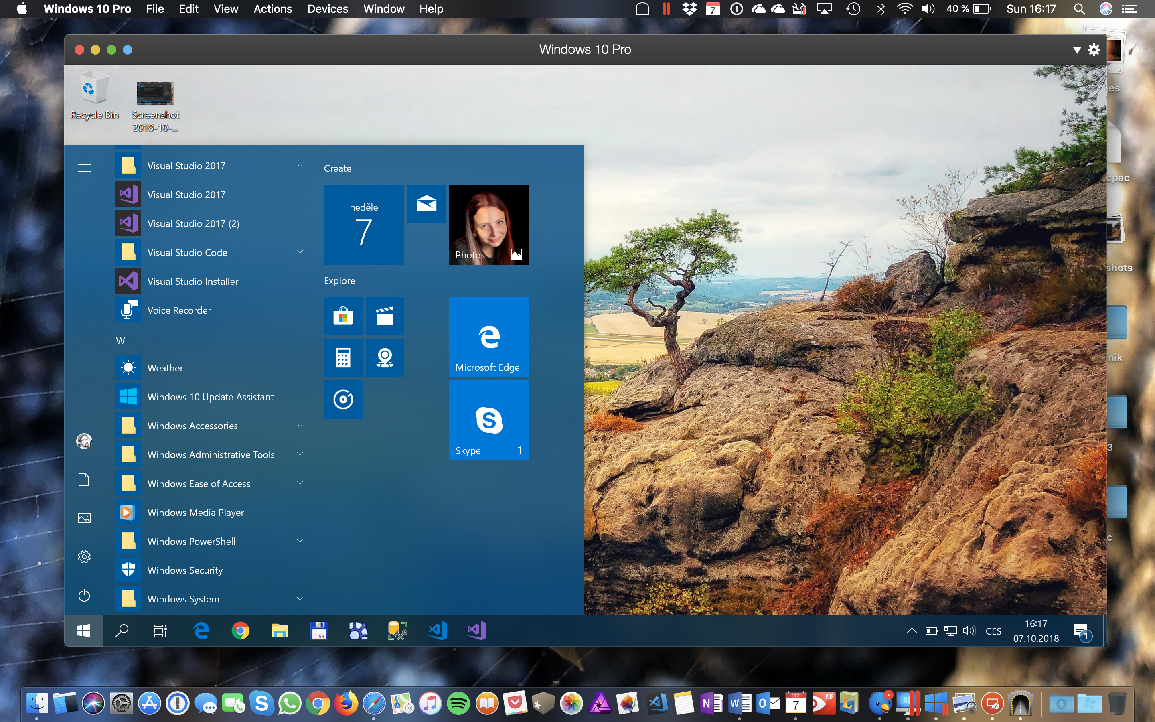Viewport: 1155px width, 722px height.
Task: Open the Settings gear in Start sidebar
Action: click(84, 557)
